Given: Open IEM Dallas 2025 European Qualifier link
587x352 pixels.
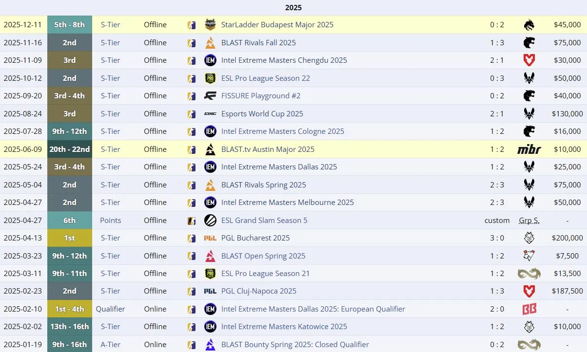Looking at the screenshot, I should [x=313, y=309].
